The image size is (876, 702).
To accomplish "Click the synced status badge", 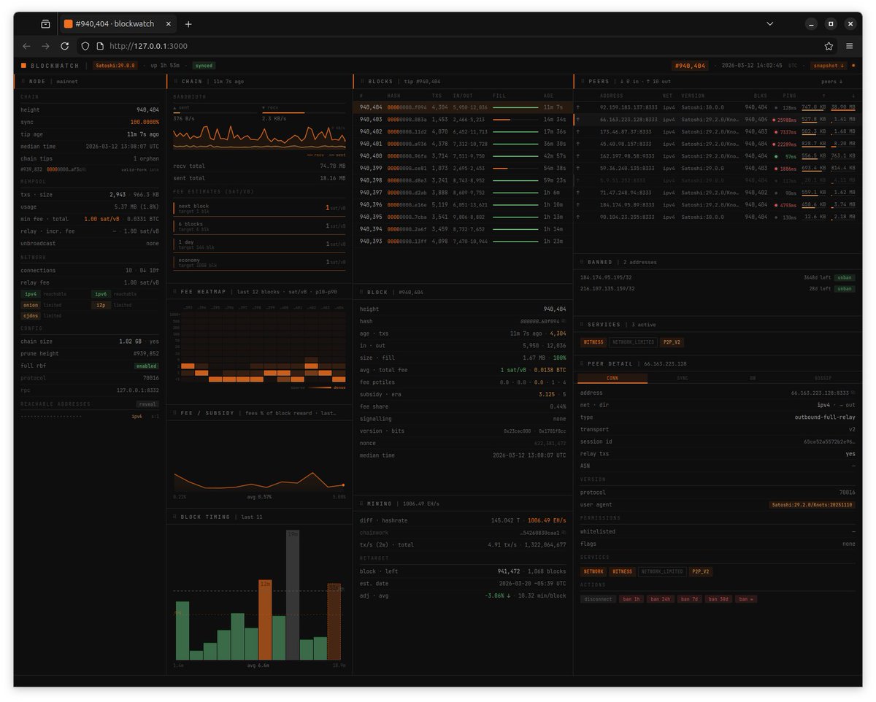I will [x=204, y=66].
